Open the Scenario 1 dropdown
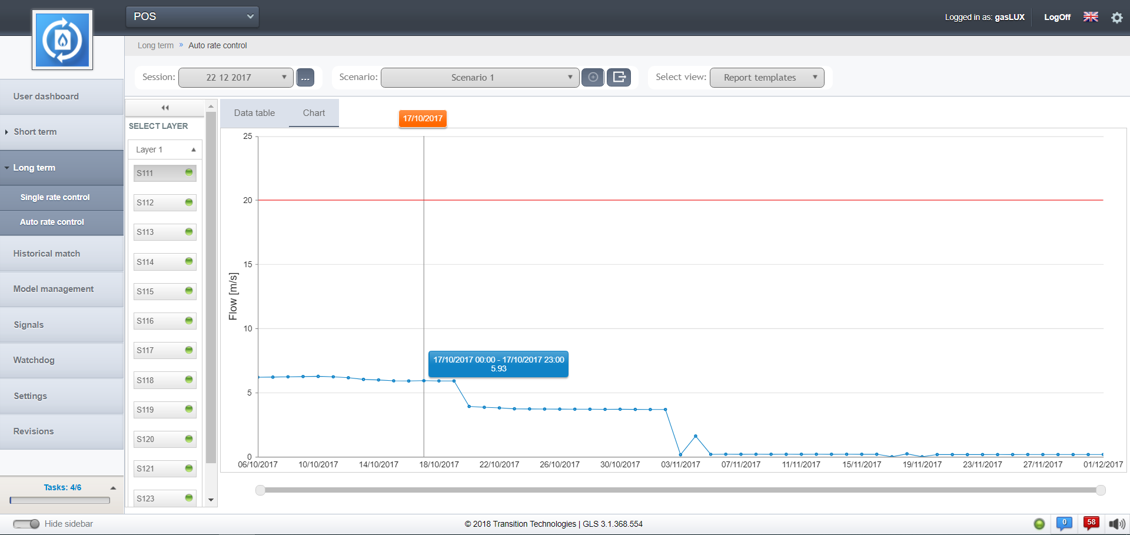Viewport: 1130px width, 535px height. point(480,78)
